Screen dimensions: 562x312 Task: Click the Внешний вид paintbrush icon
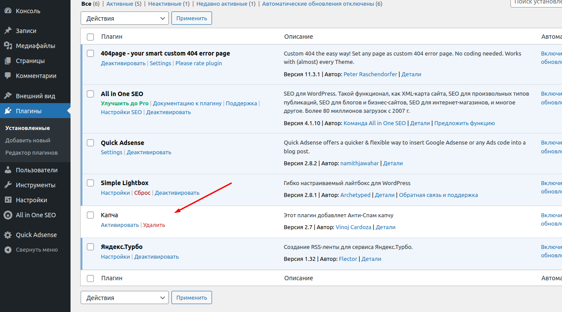coord(7,96)
